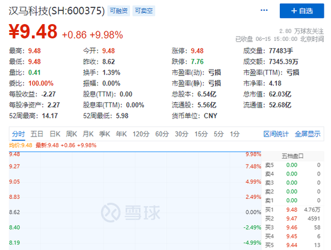
Task: Open the 季K chart tab
Action: (x=105, y=134)
